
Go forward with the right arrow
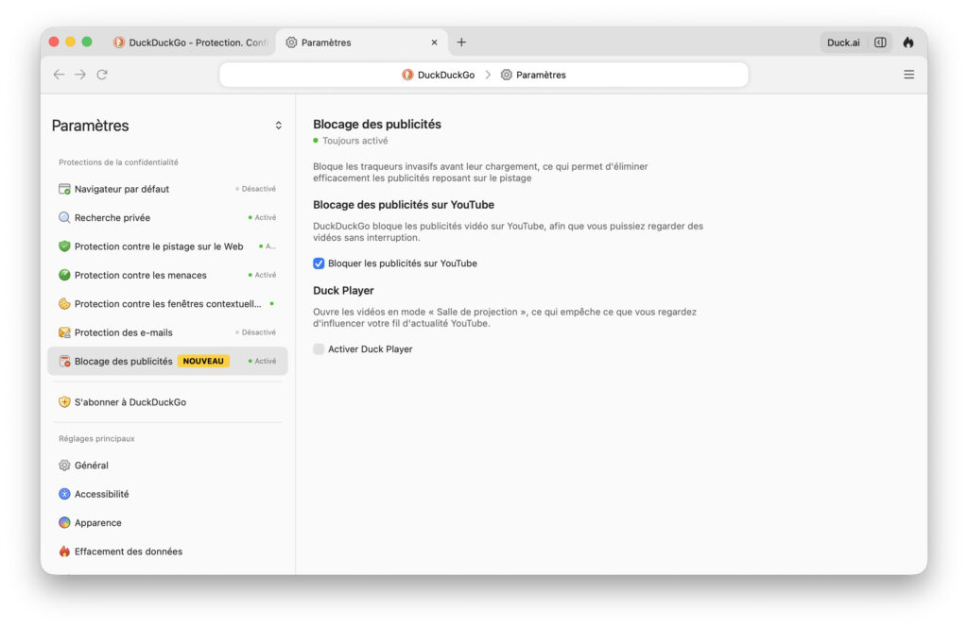pyautogui.click(x=80, y=75)
